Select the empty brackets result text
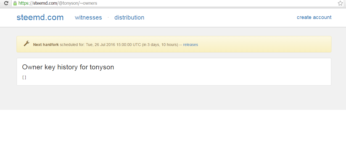The height and width of the screenshot is (142, 346). [x=24, y=78]
